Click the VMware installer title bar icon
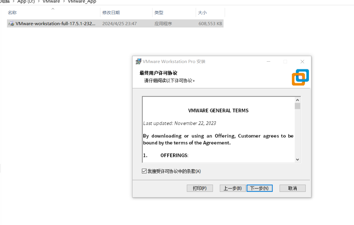Screen dimensions: 354x225 pos(138,61)
